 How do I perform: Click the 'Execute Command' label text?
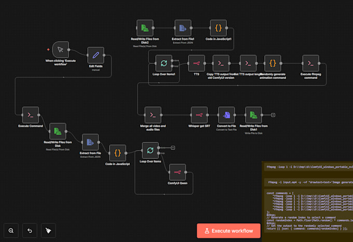pos(31,126)
